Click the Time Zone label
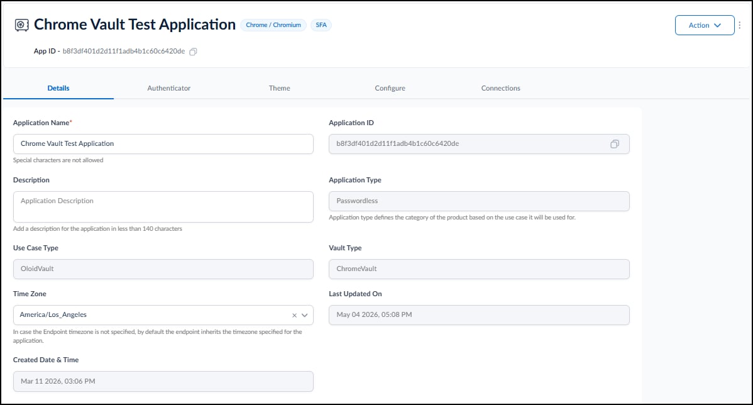This screenshot has width=753, height=405. click(x=30, y=294)
